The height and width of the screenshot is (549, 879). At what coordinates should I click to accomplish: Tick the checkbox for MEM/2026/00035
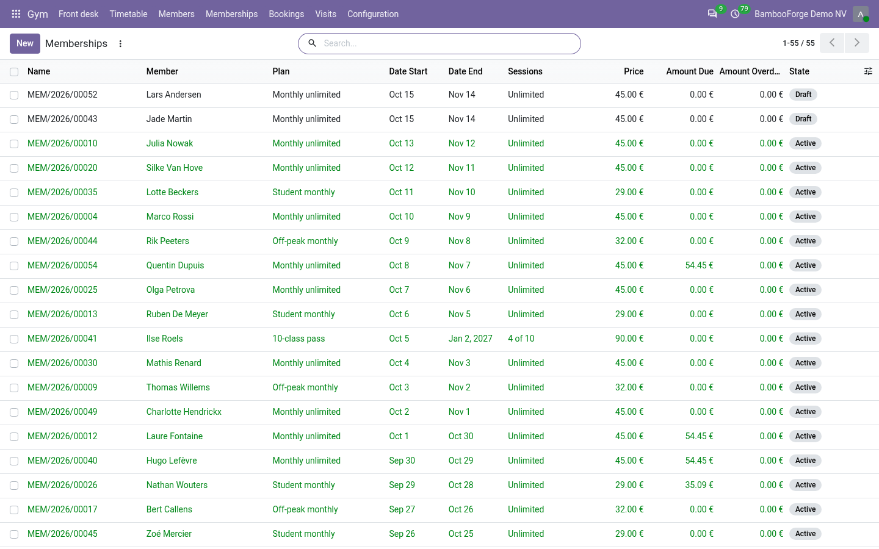click(x=14, y=193)
